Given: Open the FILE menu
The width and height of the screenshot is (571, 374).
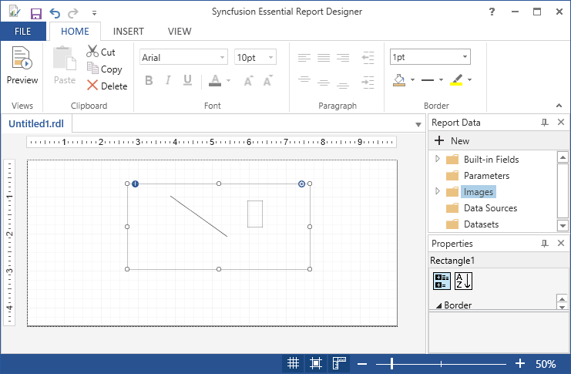Looking at the screenshot, I should click(x=23, y=32).
